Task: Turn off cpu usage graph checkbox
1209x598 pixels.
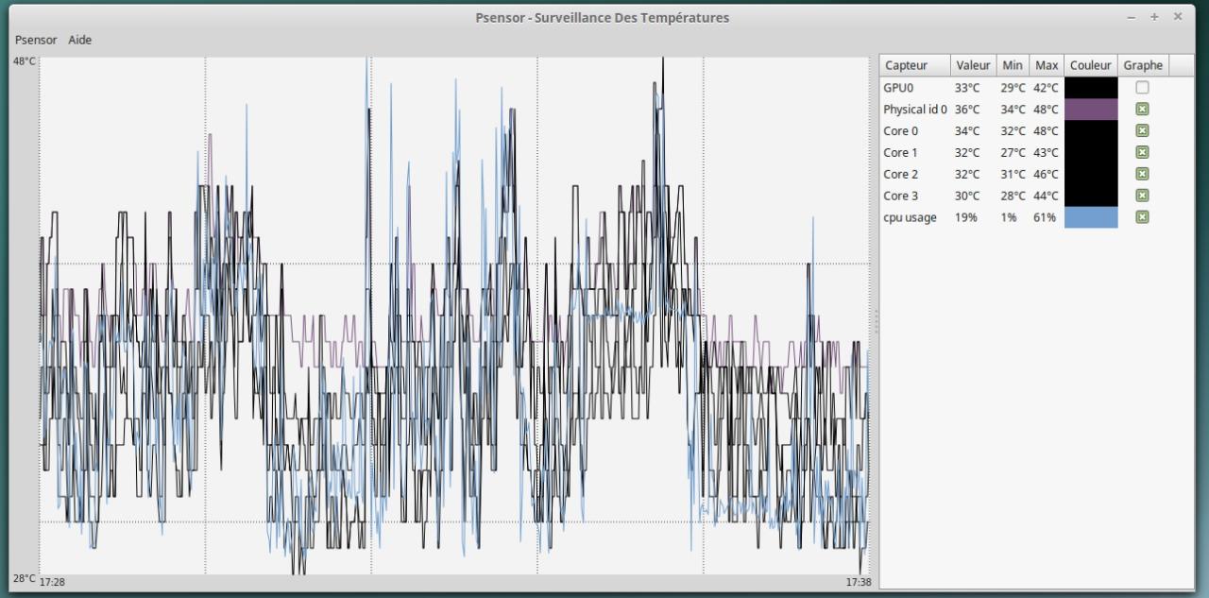Action: [x=1143, y=217]
